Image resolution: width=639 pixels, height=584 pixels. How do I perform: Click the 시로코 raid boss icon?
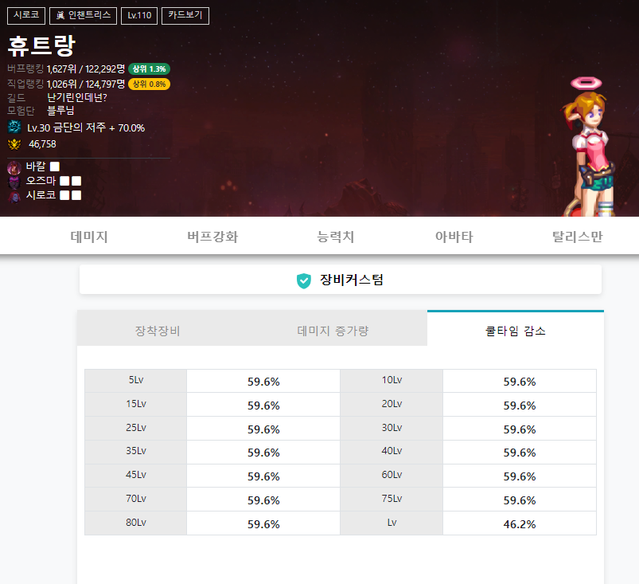tap(14, 196)
